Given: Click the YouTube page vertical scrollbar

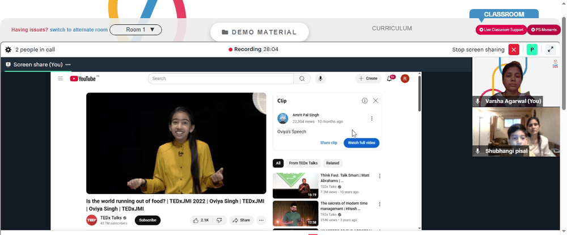Looking at the screenshot, I should [420, 150].
